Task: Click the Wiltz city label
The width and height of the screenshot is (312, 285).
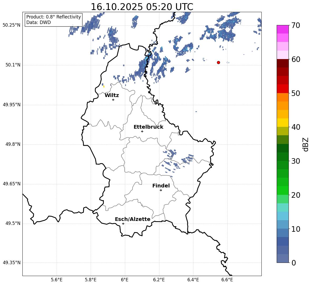Action: point(112,95)
